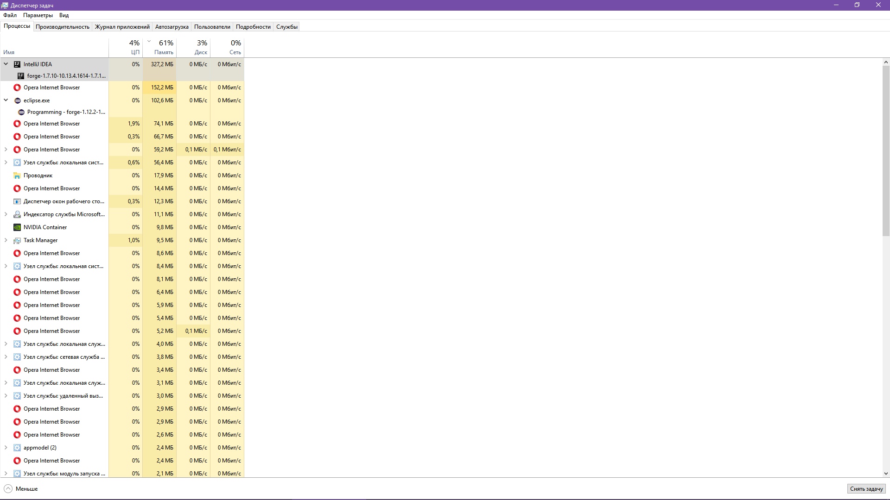
Task: Click the Индексатор службы Microsoft icon
Action: 17,214
